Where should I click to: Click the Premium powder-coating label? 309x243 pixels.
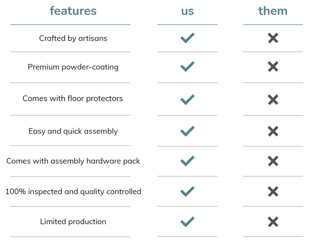pyautogui.click(x=73, y=67)
